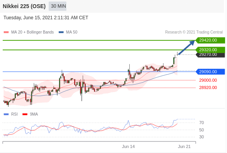Screen dimensions: 227x153
Task: Click the pink MA 20 Bollinger legend swatch
Action: click(x=6, y=32)
